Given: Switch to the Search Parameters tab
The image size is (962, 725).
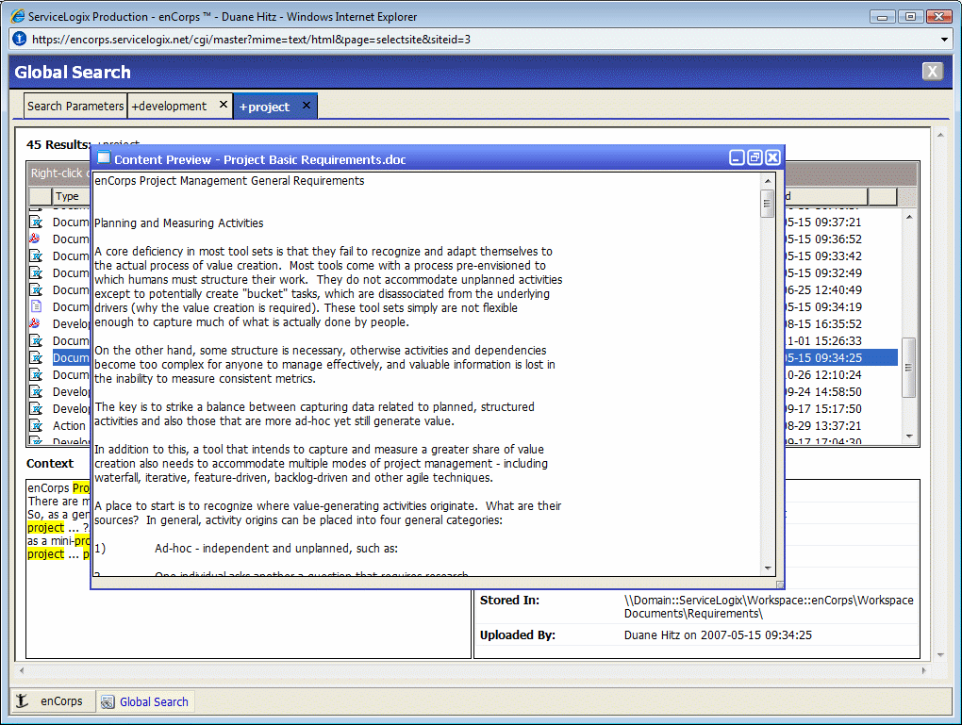Looking at the screenshot, I should coord(75,107).
